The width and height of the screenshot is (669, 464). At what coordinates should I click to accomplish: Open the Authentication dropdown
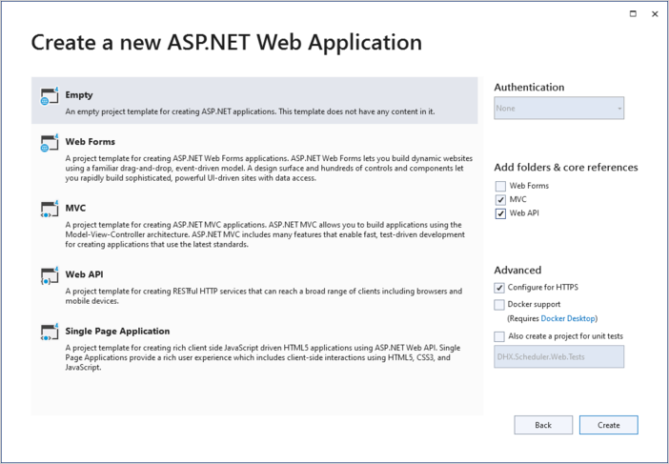(x=558, y=109)
